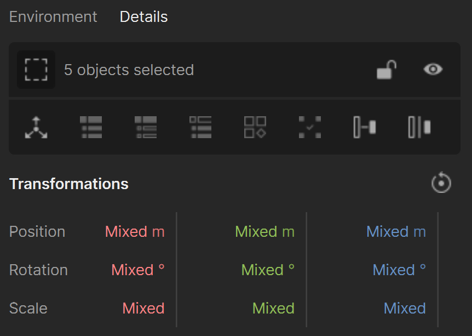Click the three-axis transform arrows icon
Viewport: 472px width, 336px height.
pos(36,127)
